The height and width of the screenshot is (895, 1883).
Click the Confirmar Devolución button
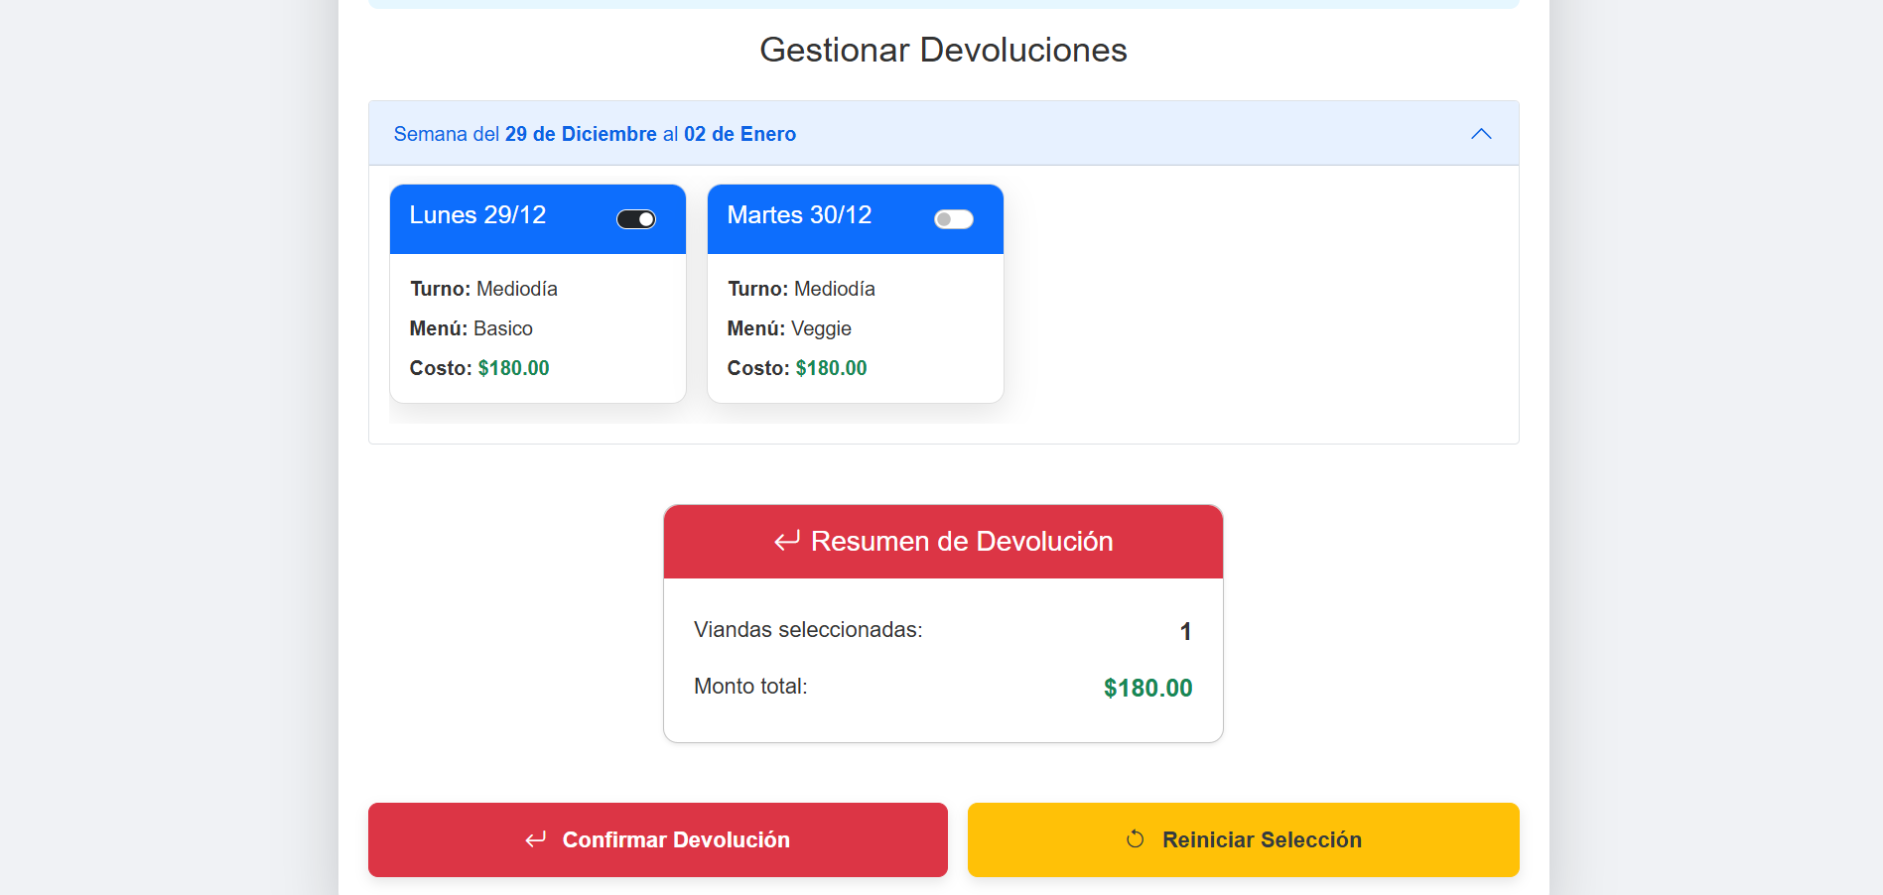click(x=657, y=839)
